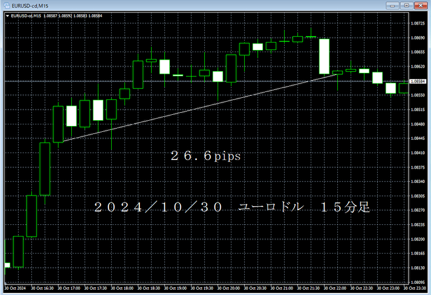Minimize the EURUSD-cd,M15 chart window

[x=392, y=5]
